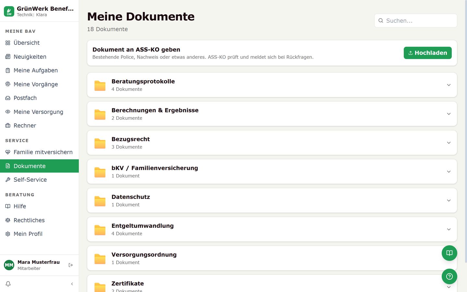The height and width of the screenshot is (292, 467).
Task: Click the Neuigkeiten newspaper icon
Action: [x=8, y=57]
